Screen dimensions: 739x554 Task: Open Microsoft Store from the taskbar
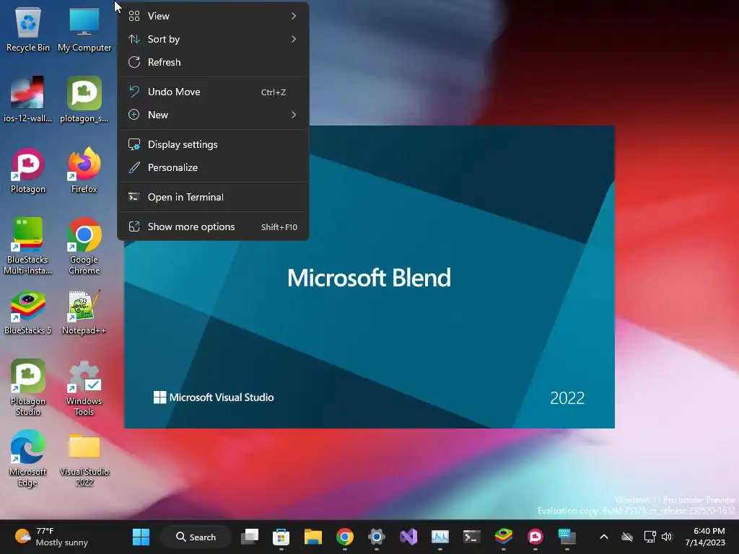click(281, 537)
